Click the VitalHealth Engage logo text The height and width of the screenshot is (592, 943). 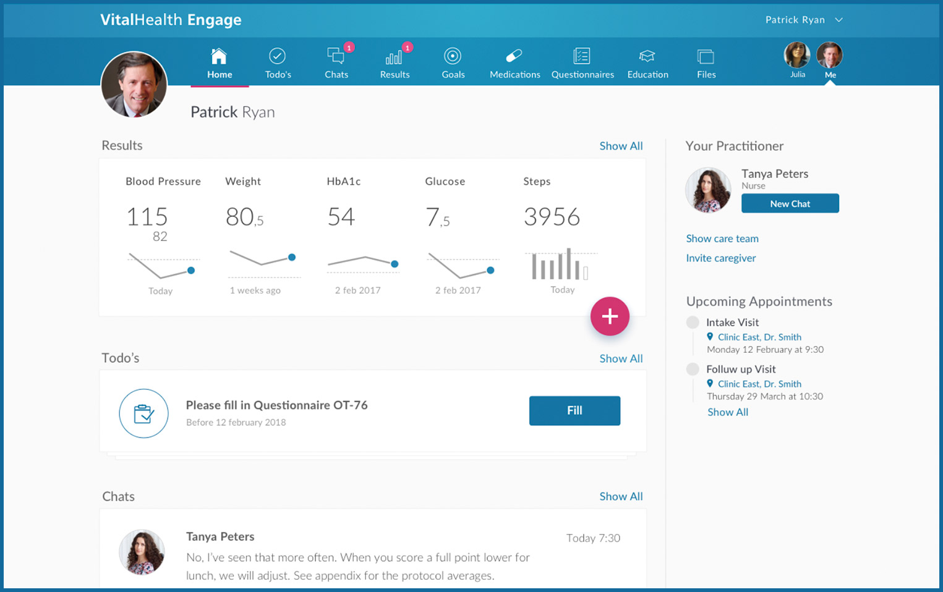tap(171, 20)
